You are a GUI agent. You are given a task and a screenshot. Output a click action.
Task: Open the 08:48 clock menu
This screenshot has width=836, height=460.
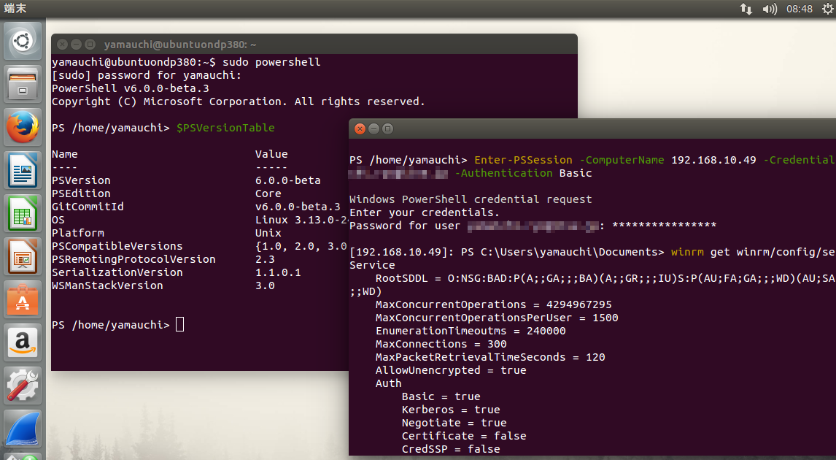pos(800,9)
